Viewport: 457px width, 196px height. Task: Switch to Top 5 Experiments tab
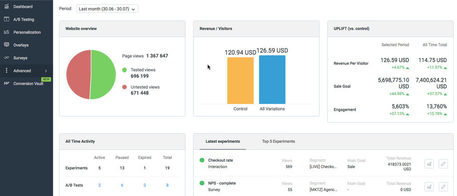click(278, 141)
